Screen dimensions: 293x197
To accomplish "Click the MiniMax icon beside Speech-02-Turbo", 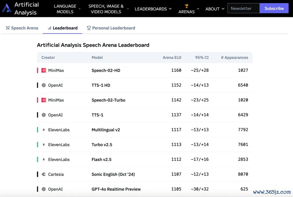I will (44, 100).
